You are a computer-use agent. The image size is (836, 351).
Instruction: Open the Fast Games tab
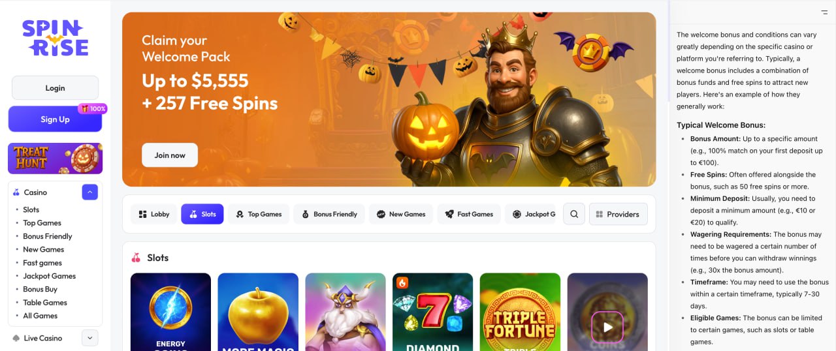tap(469, 214)
